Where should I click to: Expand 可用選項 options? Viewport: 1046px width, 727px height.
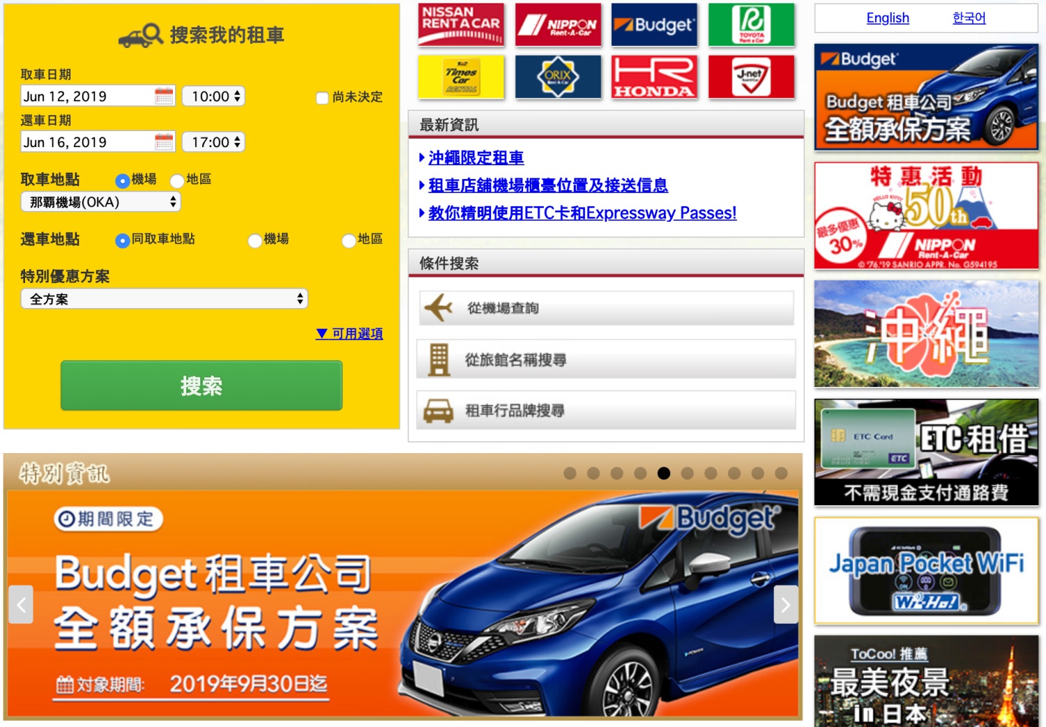(x=349, y=333)
